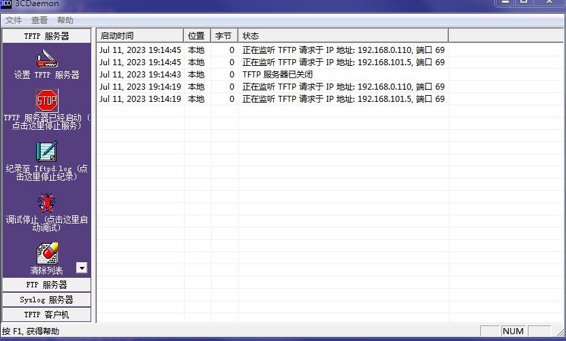Sort by the 启动时间 column header
This screenshot has width=566, height=341.
(x=140, y=35)
